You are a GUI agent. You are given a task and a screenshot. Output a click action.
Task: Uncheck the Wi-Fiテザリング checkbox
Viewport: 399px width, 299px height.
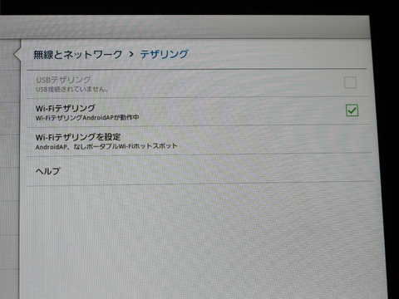[x=352, y=110]
